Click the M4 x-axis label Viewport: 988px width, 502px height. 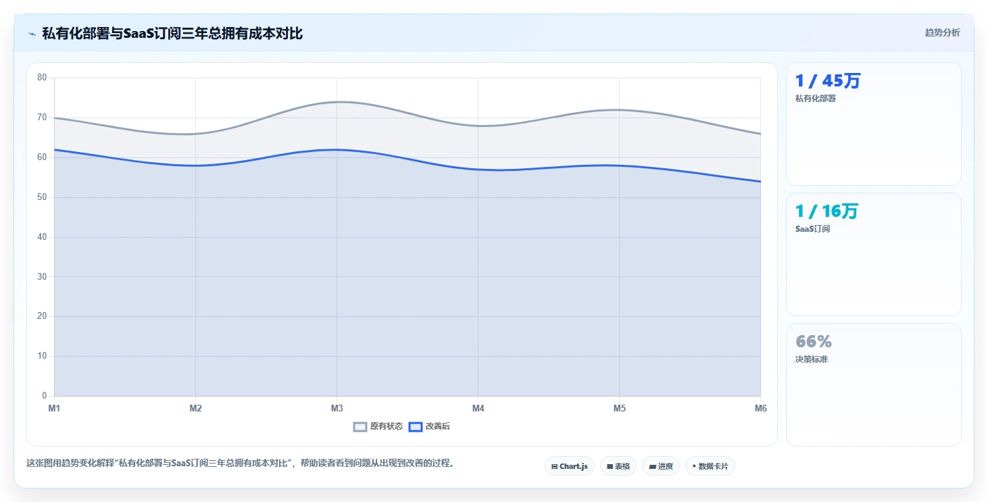pos(478,408)
